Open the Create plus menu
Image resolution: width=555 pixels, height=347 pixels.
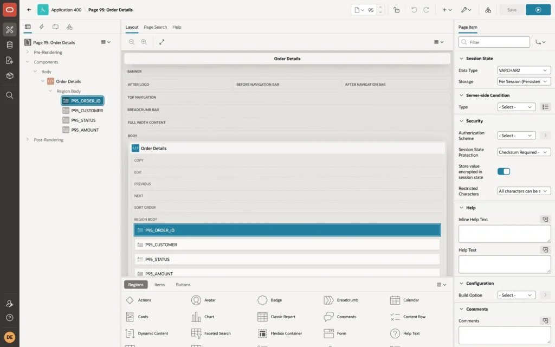pyautogui.click(x=447, y=10)
